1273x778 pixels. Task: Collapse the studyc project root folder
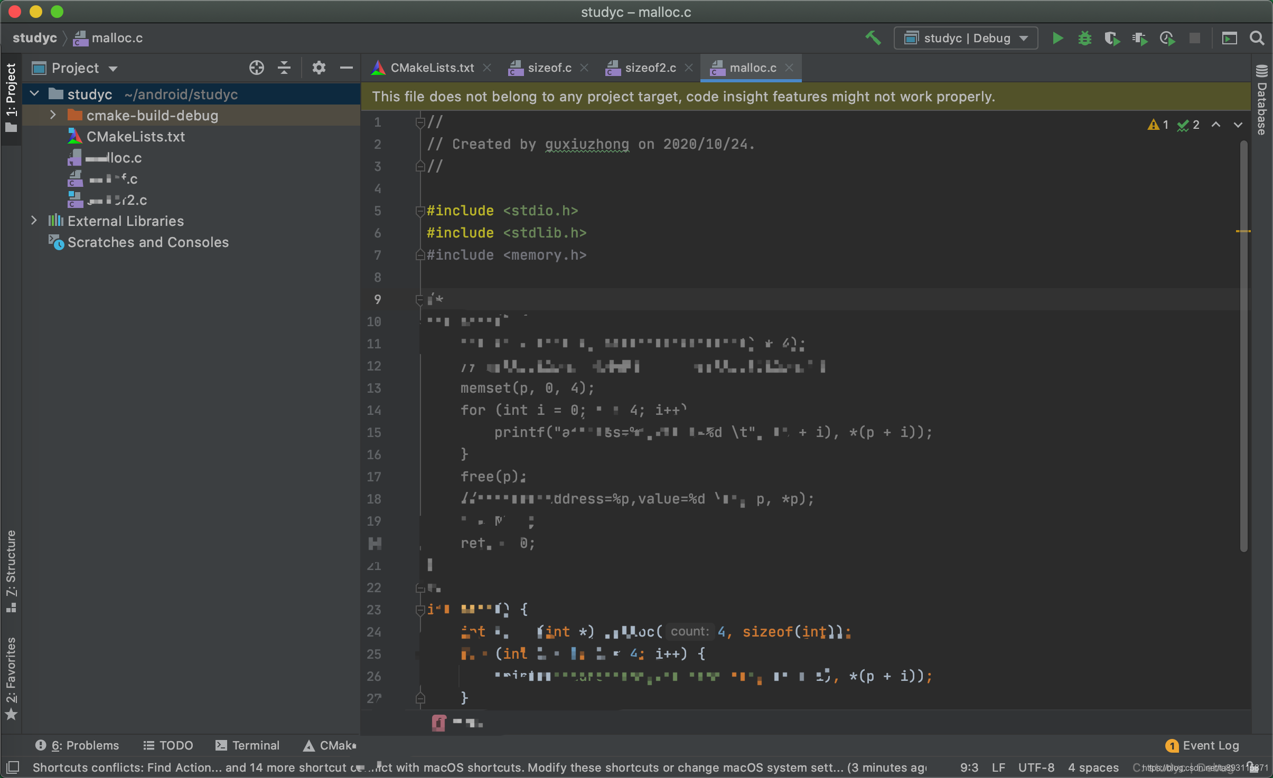tap(34, 93)
